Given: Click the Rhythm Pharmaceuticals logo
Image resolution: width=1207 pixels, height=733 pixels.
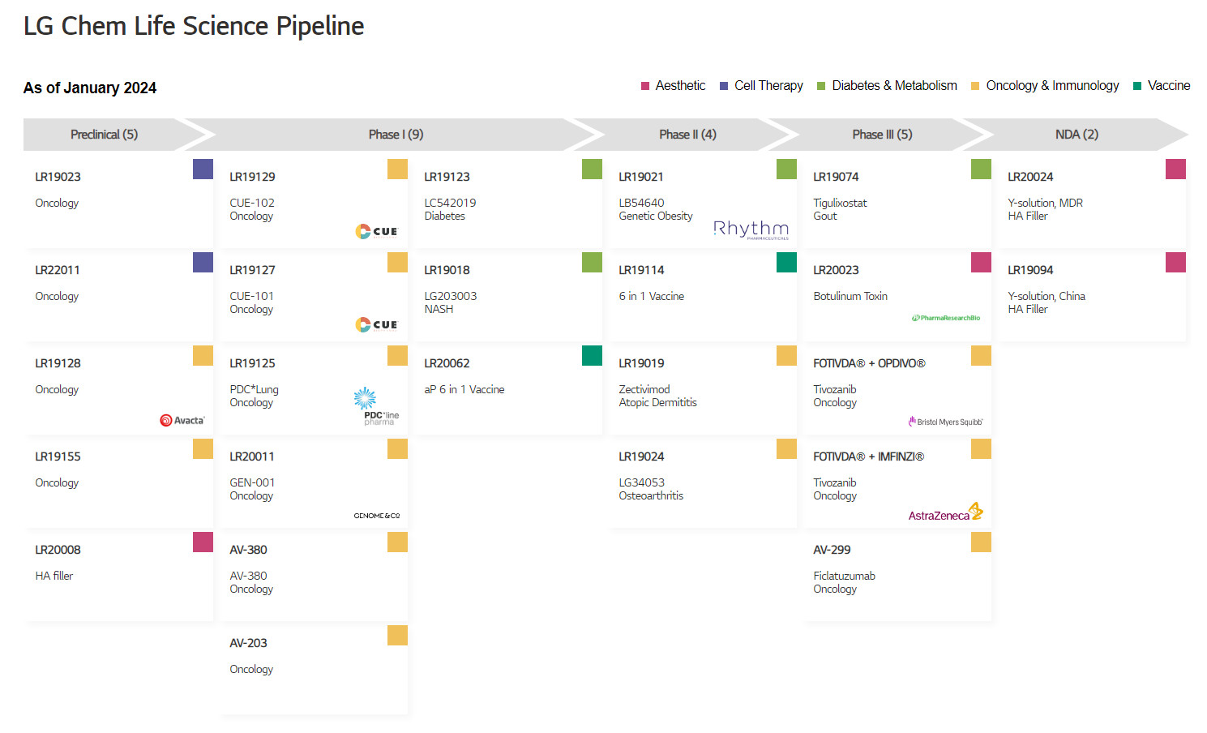Looking at the screenshot, I should point(751,229).
